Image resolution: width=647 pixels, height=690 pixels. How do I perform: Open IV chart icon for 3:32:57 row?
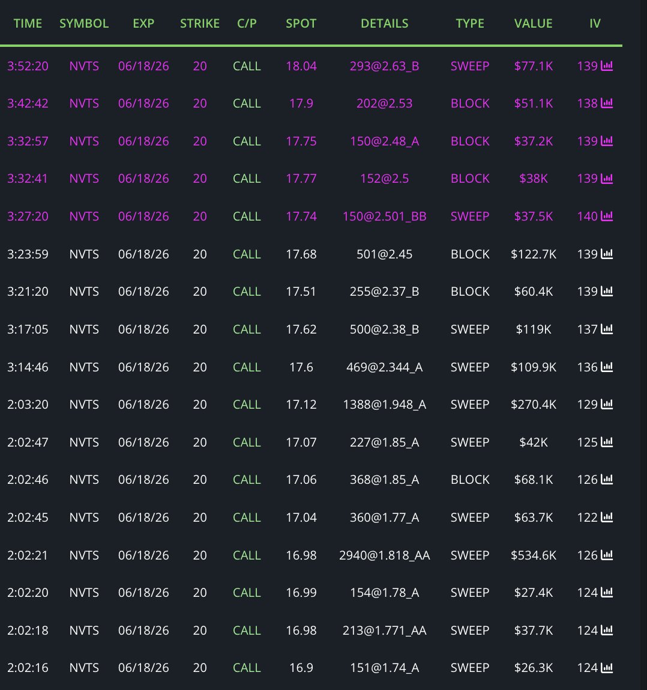pos(607,141)
